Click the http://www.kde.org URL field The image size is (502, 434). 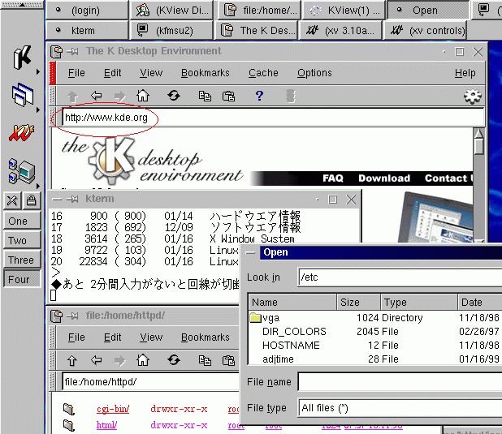(273, 118)
